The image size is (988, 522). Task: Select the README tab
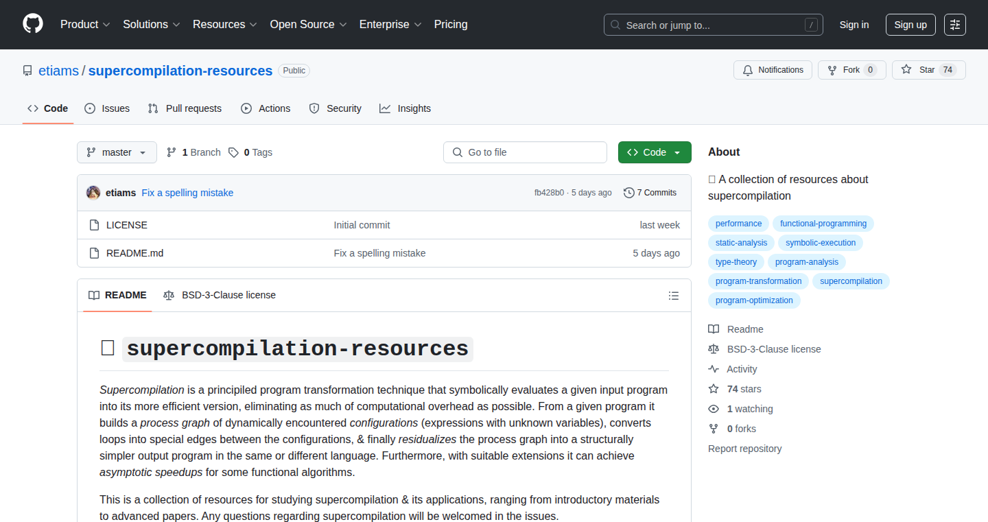(x=117, y=296)
